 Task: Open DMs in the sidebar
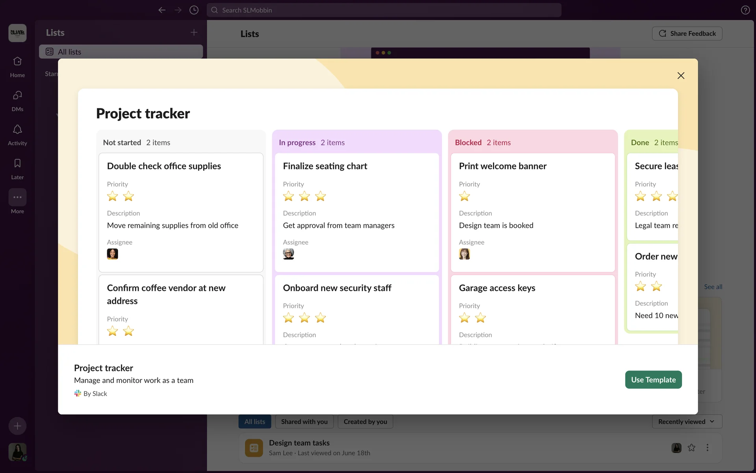click(x=17, y=96)
